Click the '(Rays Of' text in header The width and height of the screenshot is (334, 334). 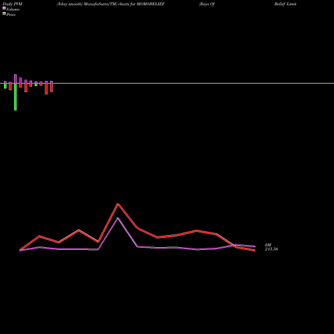point(207,4)
